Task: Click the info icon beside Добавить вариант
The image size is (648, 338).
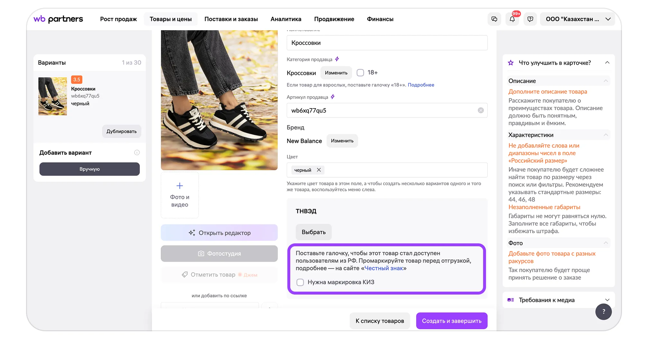Action: coord(137,153)
